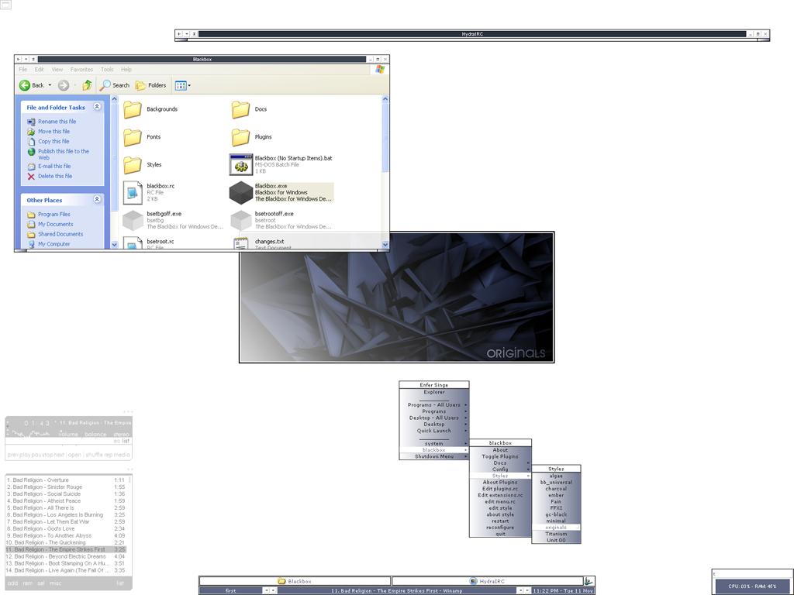Click reconfigure in blackbox menu
This screenshot has height=595, width=794.
coord(500,528)
